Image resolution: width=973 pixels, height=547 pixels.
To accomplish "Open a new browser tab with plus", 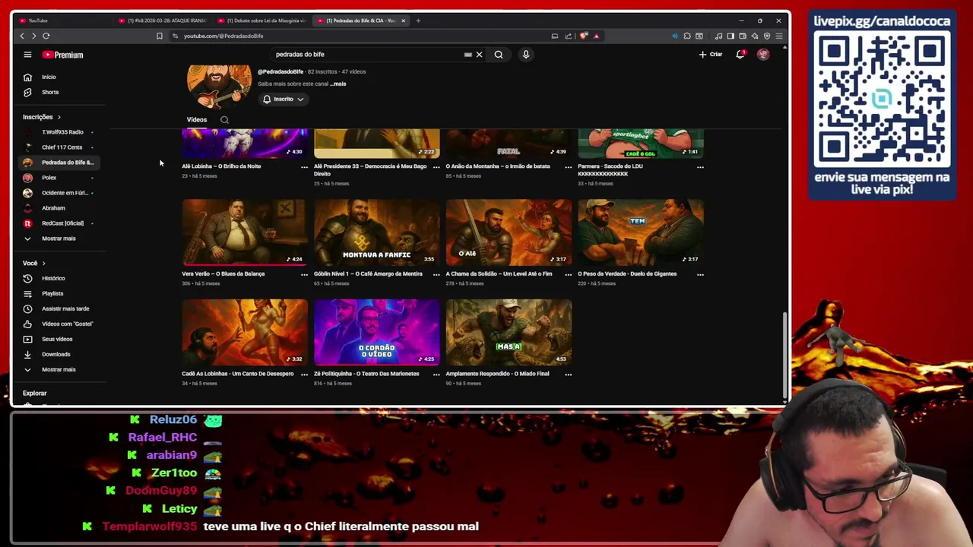I will click(418, 21).
